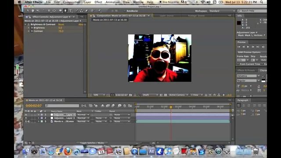Screen dimensions: 281x158
Task: Jump to first frame in Preview panel
Action: pyautogui.click(x=239, y=47)
